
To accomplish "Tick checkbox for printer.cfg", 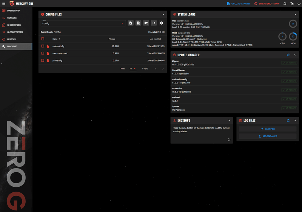I will 43,60.
